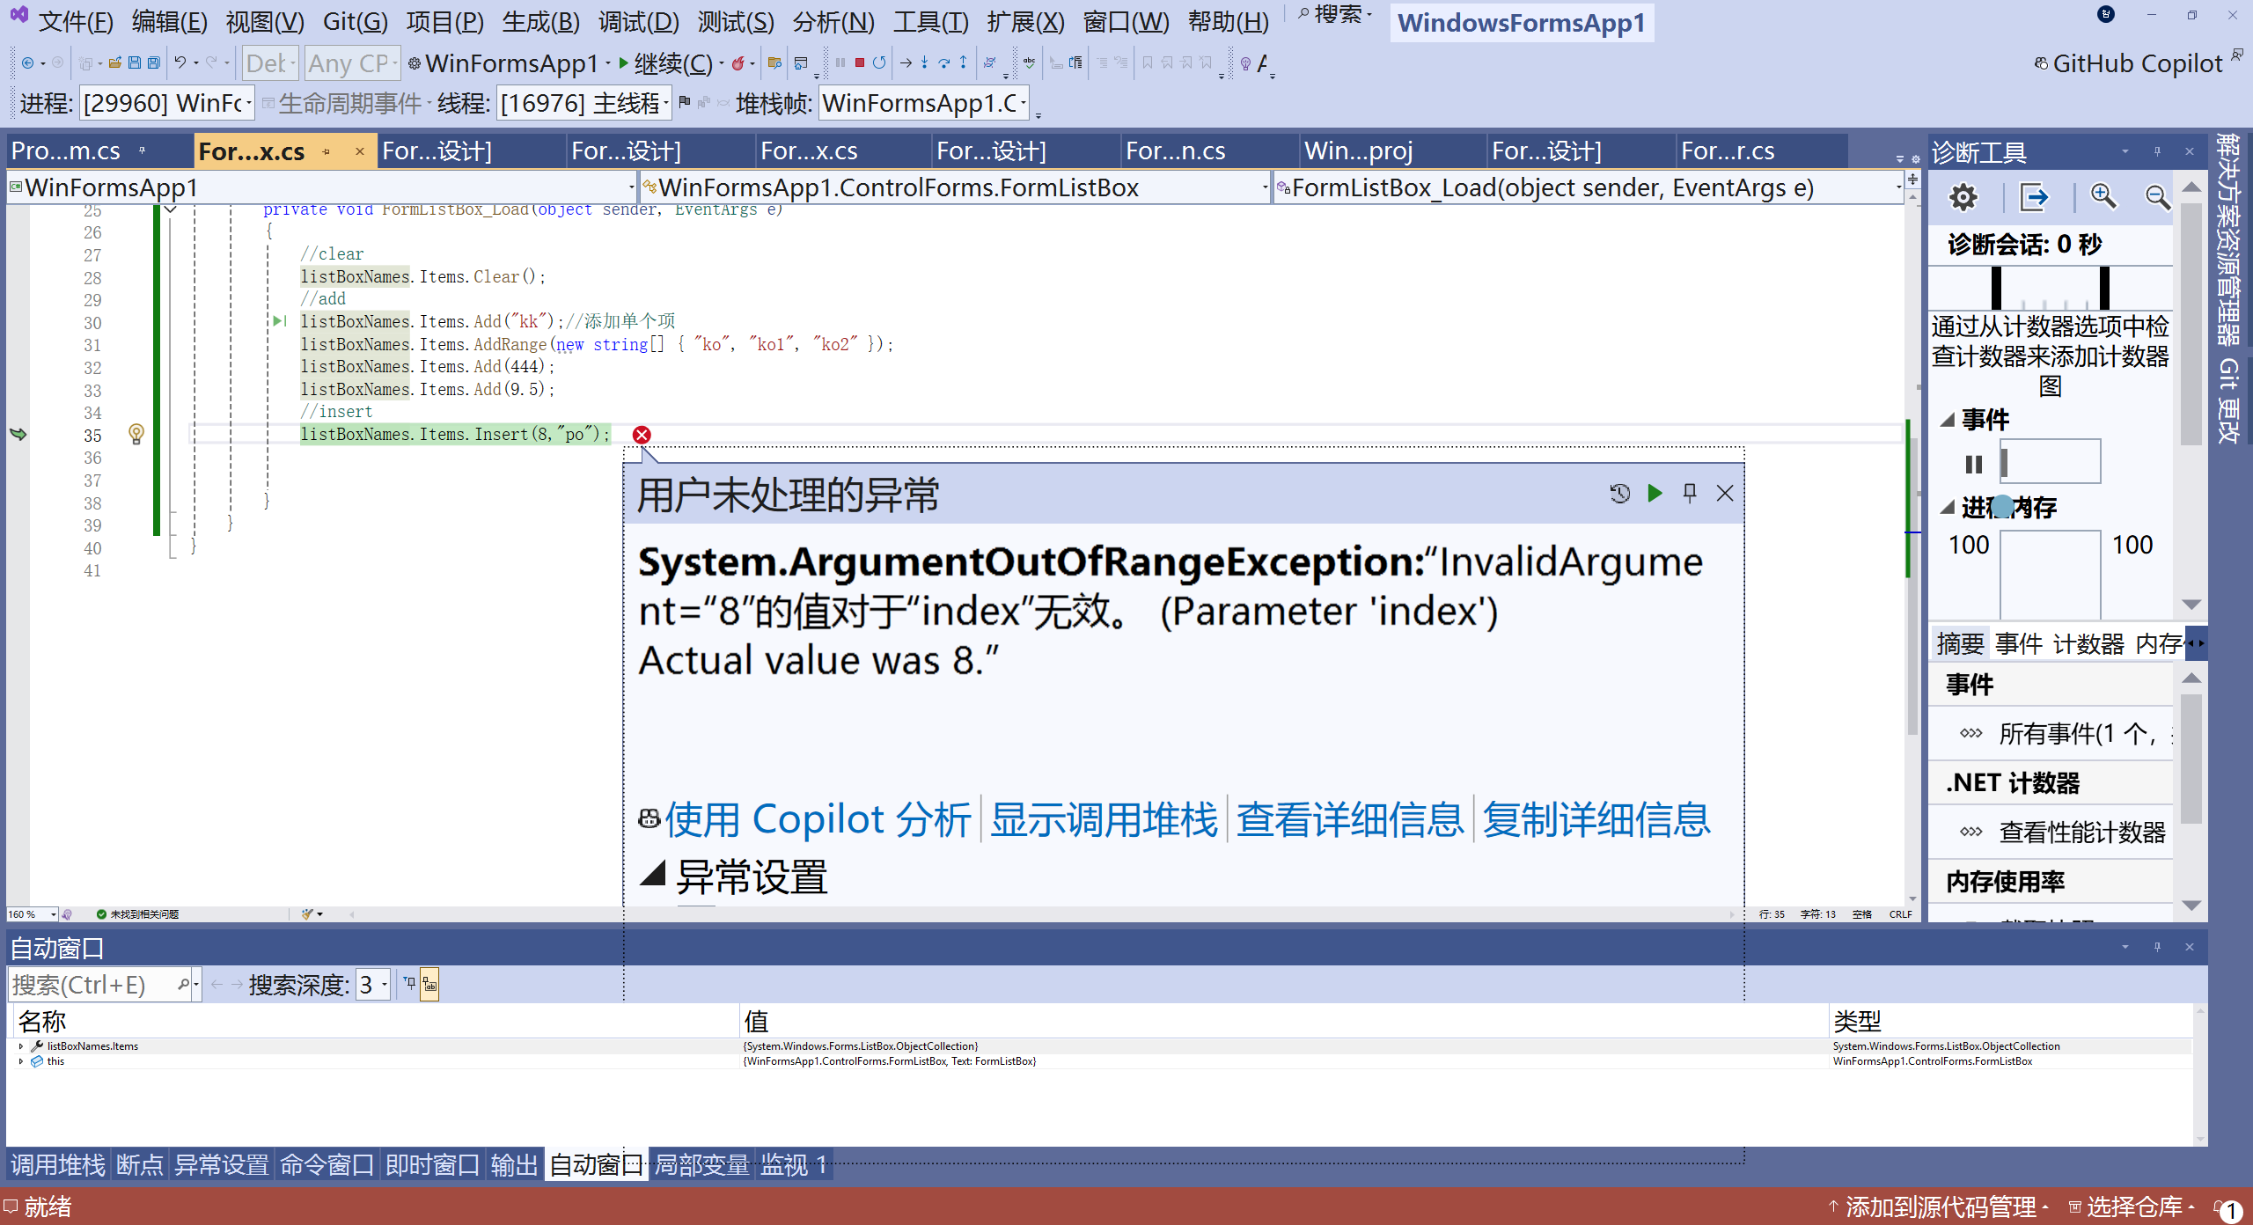The image size is (2253, 1225).
Task: Click the lightbulb quick actions icon
Action: click(x=136, y=434)
